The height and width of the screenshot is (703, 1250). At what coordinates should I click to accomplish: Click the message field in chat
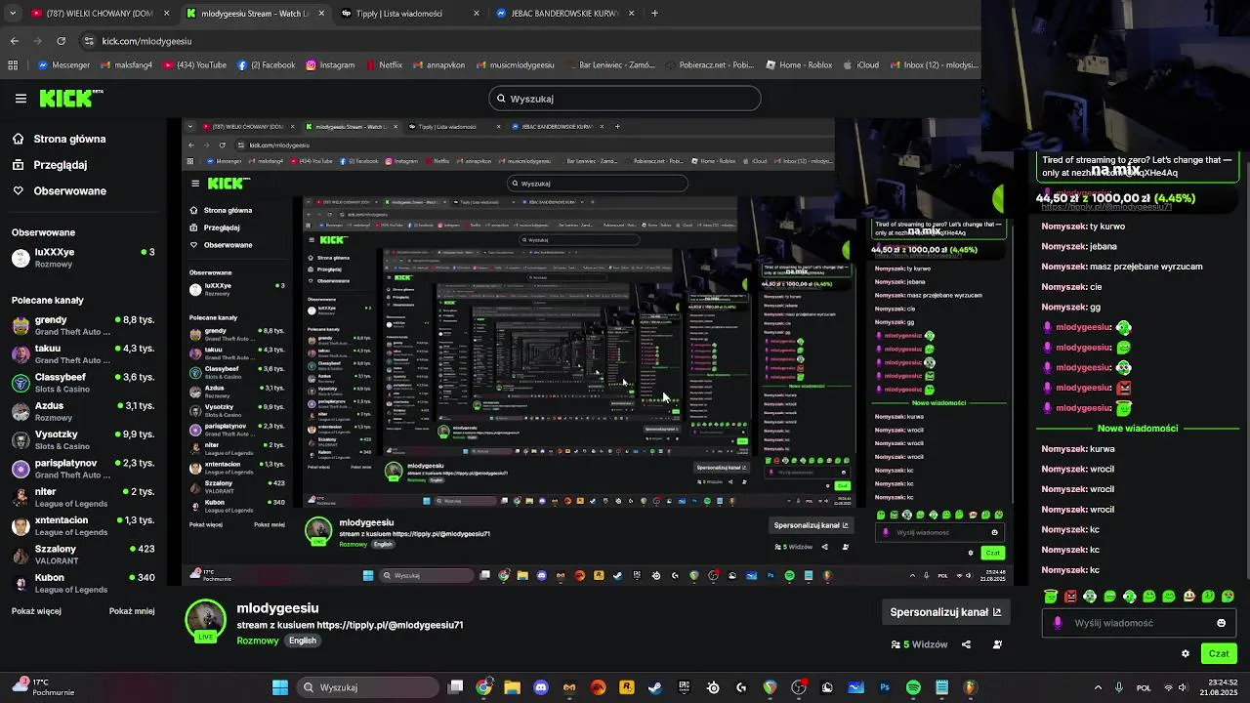1140,623
